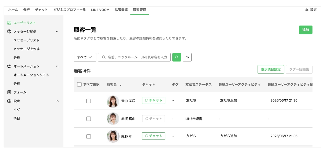
Task: Click the 表示項目設定 button
Action: click(x=271, y=70)
